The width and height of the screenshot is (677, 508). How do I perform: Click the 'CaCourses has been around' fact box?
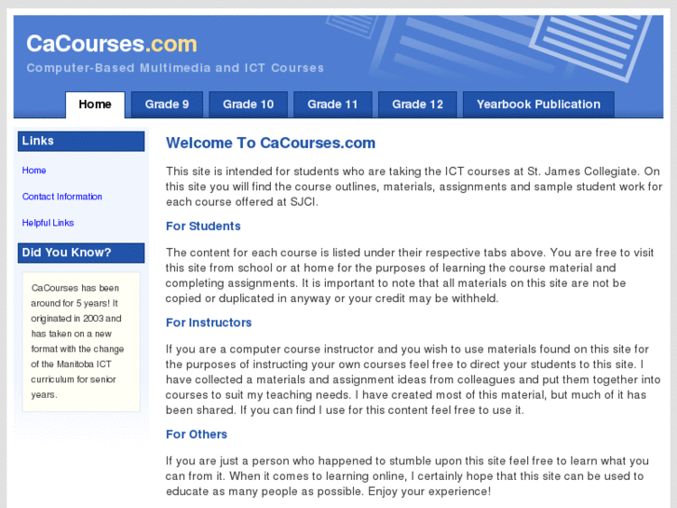pyautogui.click(x=81, y=341)
